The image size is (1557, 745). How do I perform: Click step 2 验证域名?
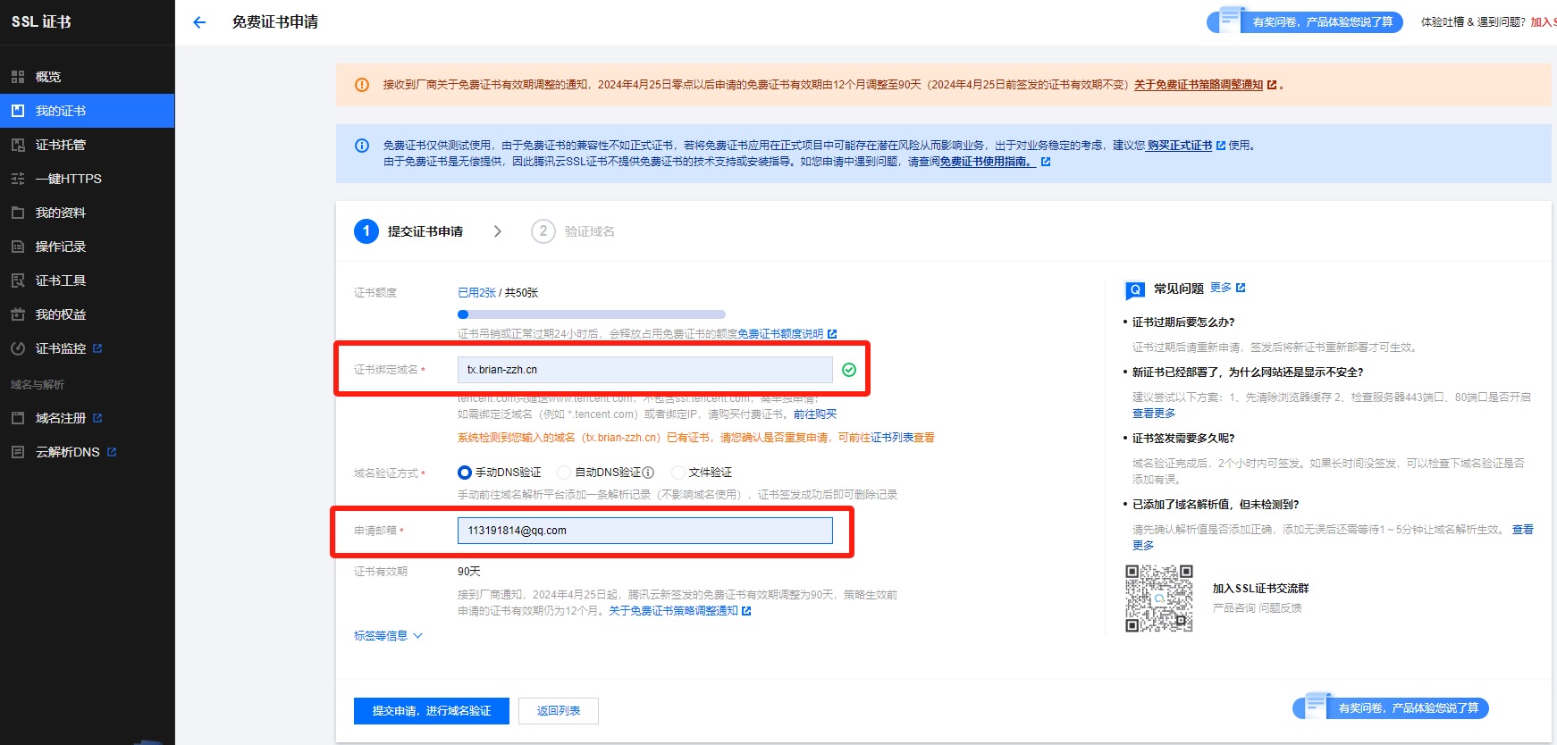(573, 231)
